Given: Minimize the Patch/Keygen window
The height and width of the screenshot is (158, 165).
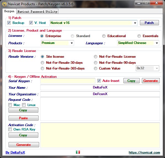Looking at the screenshot, I should tap(139, 3).
